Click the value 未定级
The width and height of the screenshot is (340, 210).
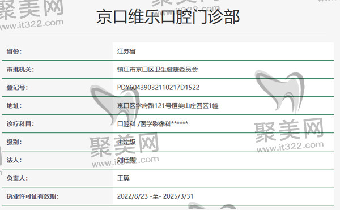click(x=126, y=142)
